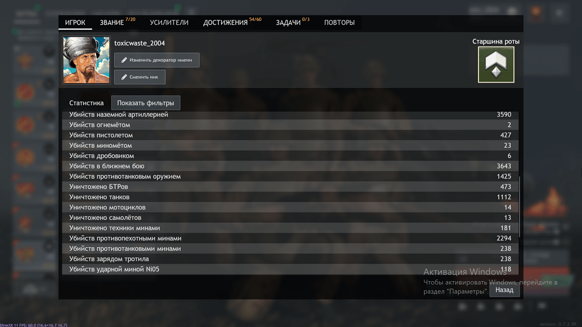
Task: Select Убийств противопехотными минами row
Action: click(290, 239)
